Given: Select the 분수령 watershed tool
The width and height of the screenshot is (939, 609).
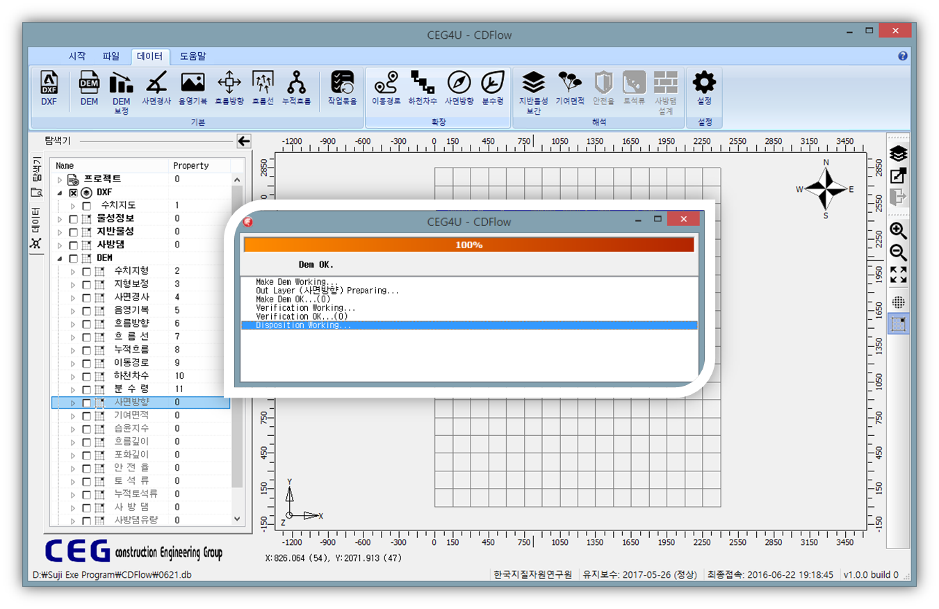Looking at the screenshot, I should click(493, 88).
